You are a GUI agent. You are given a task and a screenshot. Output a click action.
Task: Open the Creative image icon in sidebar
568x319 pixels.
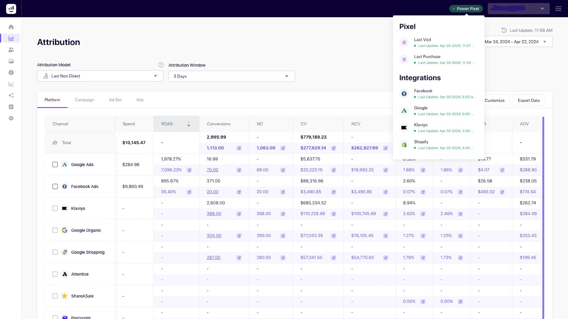(11, 61)
